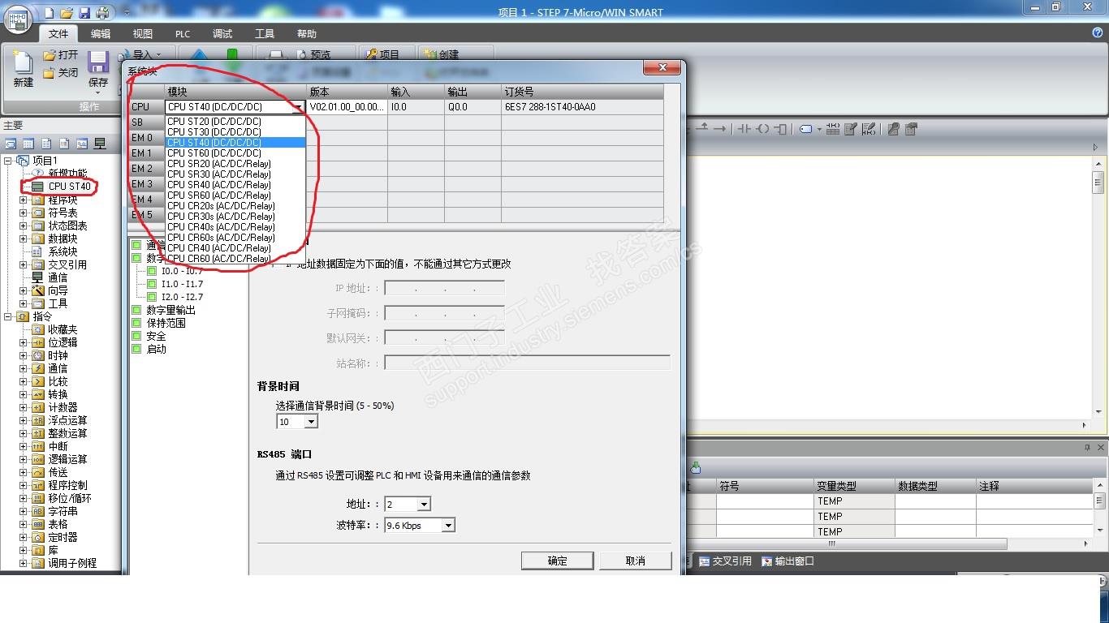Click the fifth navigation bar cross-reference icon

click(82, 144)
